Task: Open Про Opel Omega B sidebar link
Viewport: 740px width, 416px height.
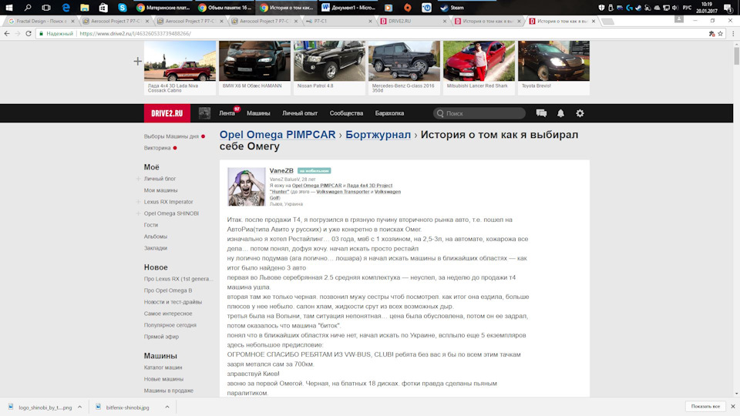Action: coord(168,290)
